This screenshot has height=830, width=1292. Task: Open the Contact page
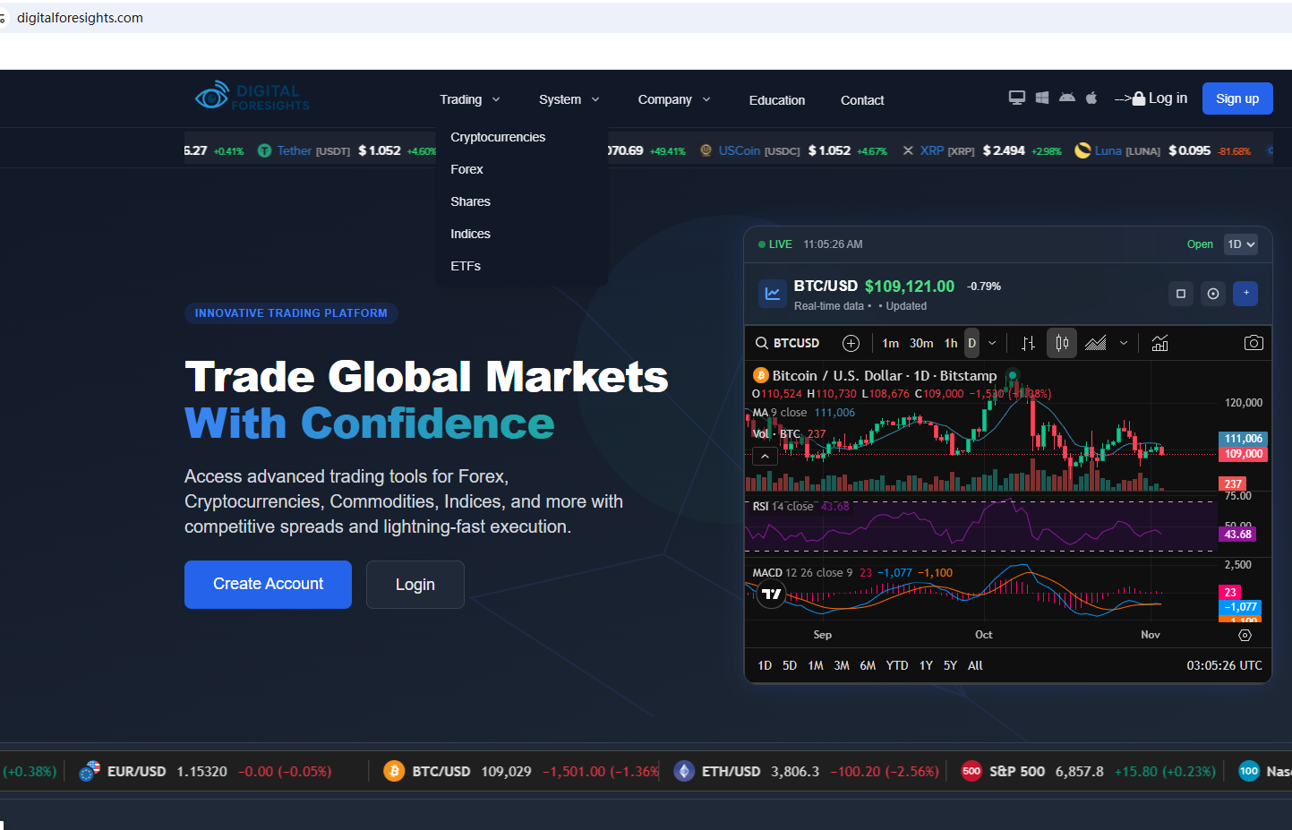click(x=862, y=100)
